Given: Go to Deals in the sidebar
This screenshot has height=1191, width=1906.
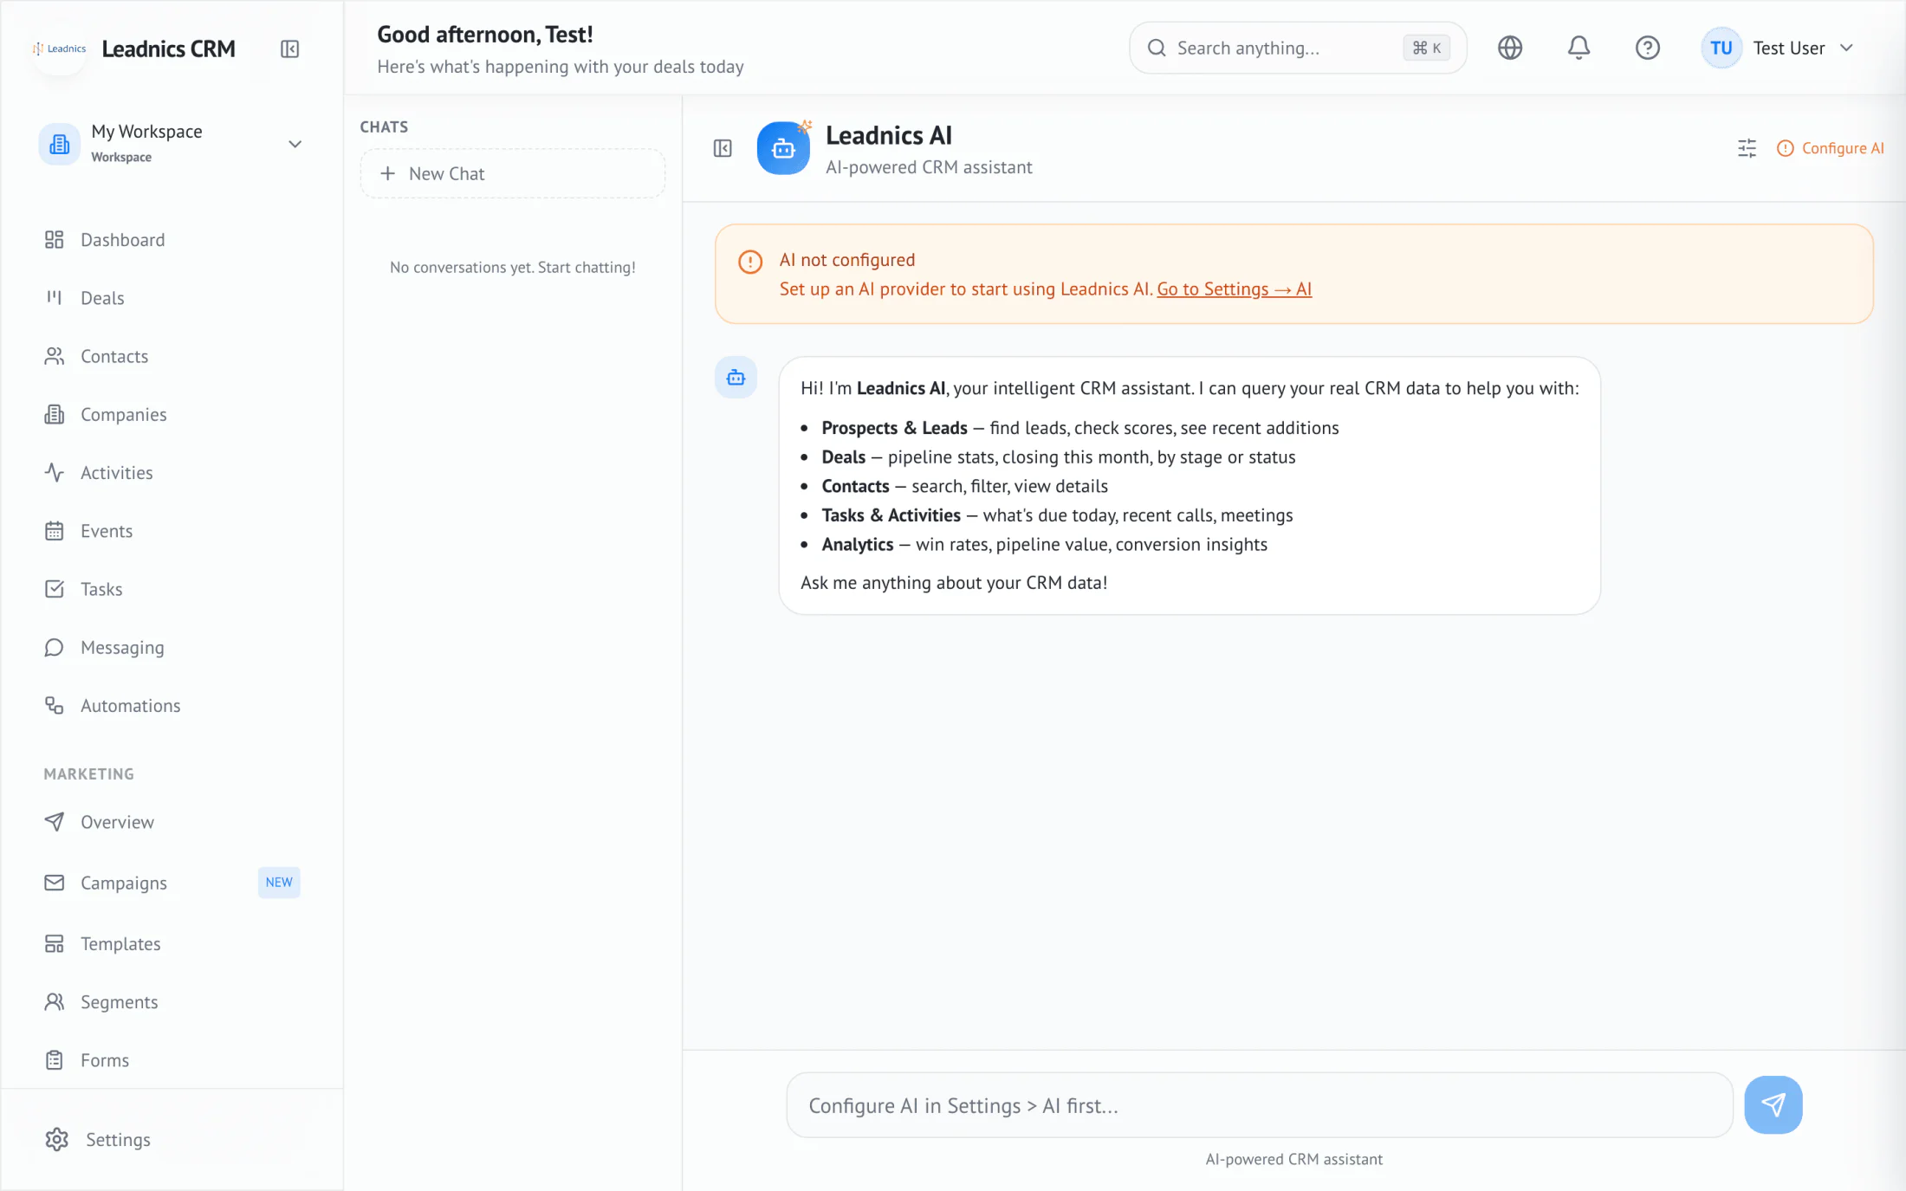Looking at the screenshot, I should tap(102, 298).
